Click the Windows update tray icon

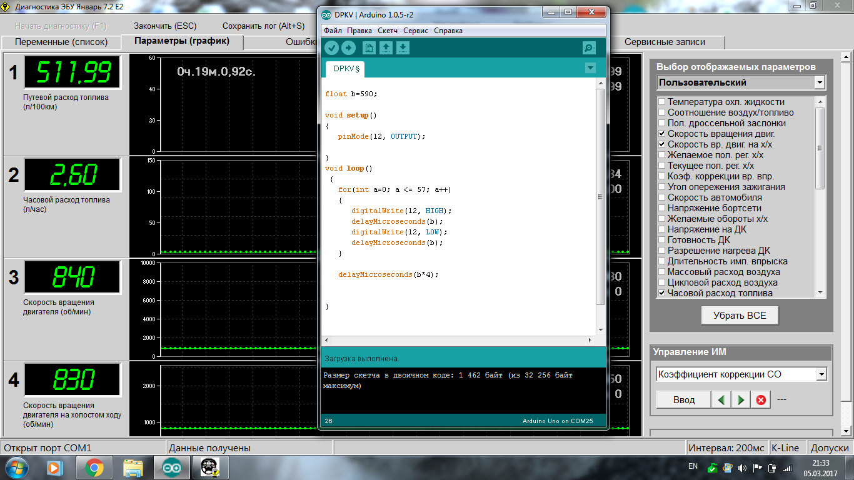tap(727, 467)
